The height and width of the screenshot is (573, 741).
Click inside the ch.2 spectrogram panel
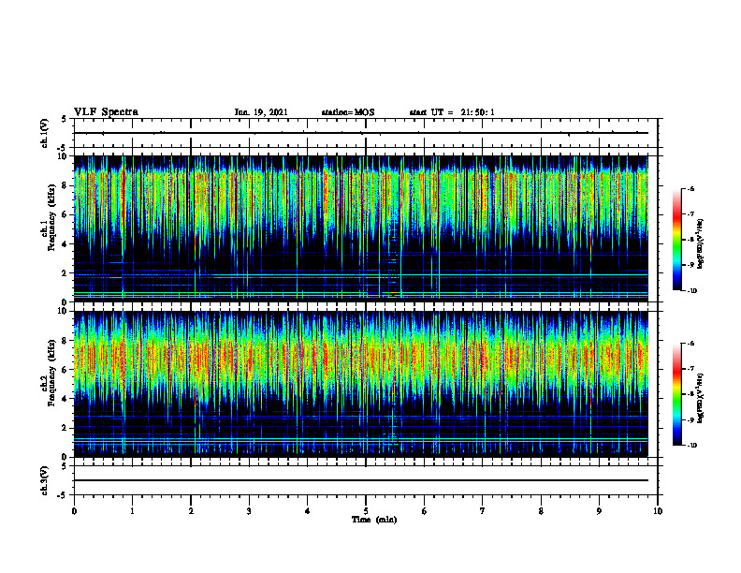(x=360, y=384)
